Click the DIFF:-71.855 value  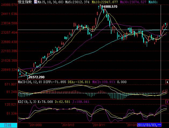click(55, 82)
